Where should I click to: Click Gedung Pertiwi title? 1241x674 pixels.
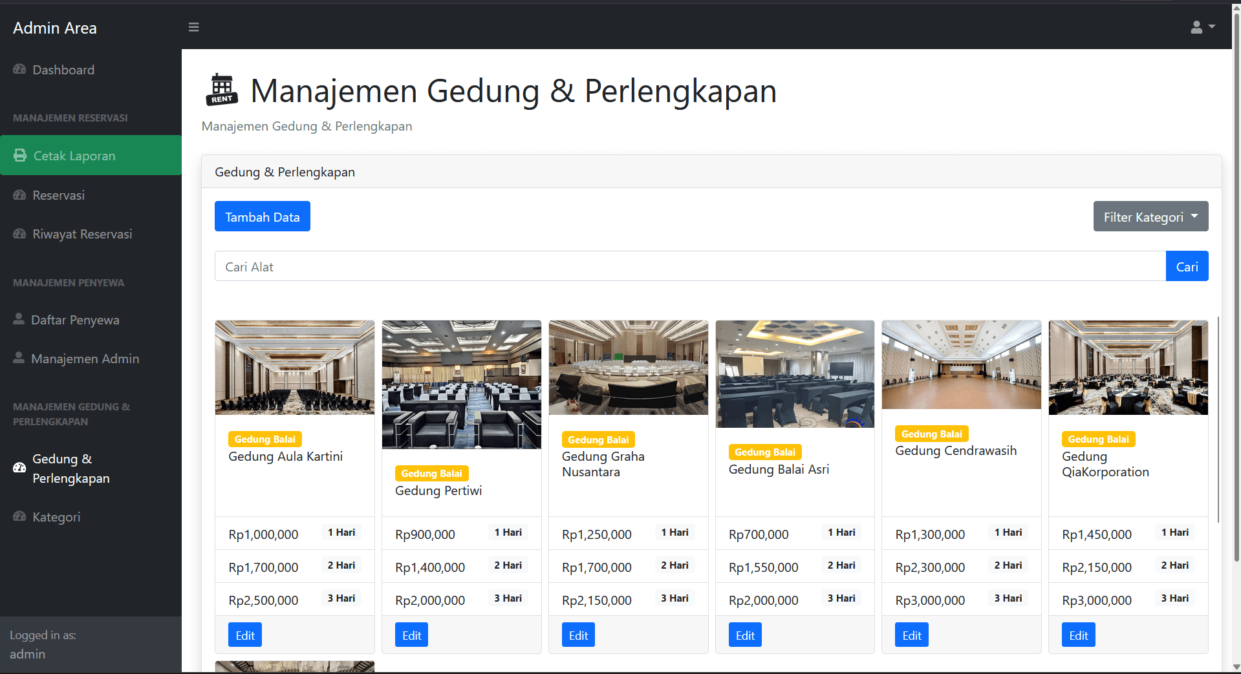(438, 490)
